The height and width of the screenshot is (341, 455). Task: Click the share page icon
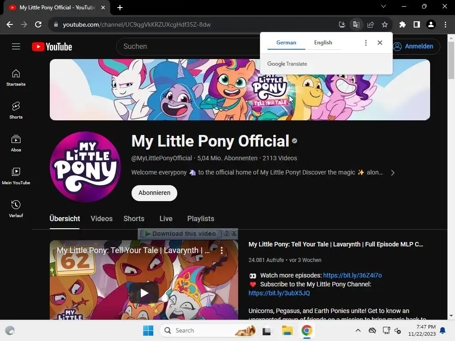[x=370, y=25]
